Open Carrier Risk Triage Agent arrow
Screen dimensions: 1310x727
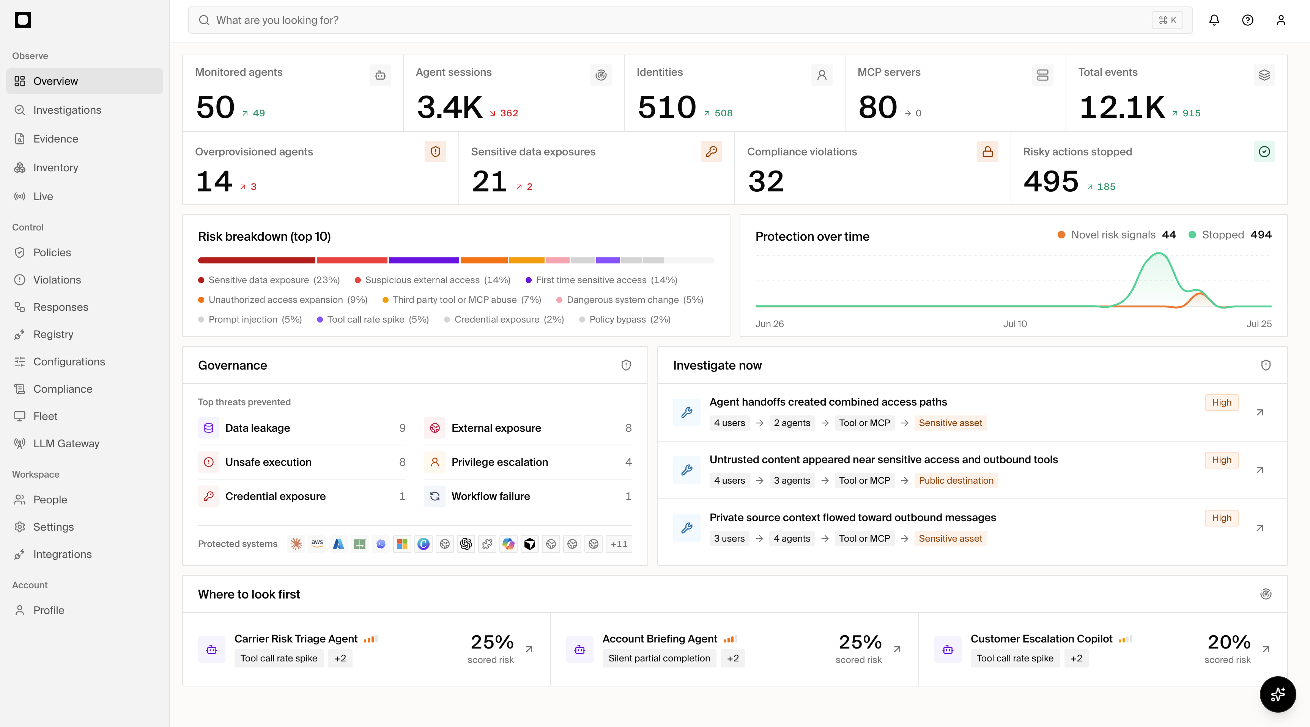529,649
